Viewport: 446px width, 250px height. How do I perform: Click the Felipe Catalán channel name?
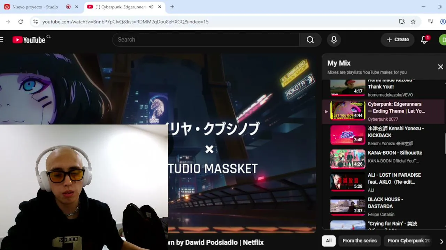point(381,214)
